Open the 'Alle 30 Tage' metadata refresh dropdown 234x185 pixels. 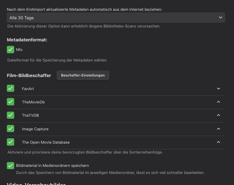[116, 18]
